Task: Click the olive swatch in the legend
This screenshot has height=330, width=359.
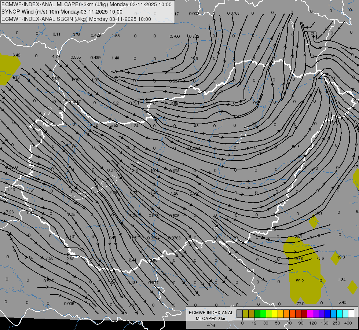Action: 245,314
